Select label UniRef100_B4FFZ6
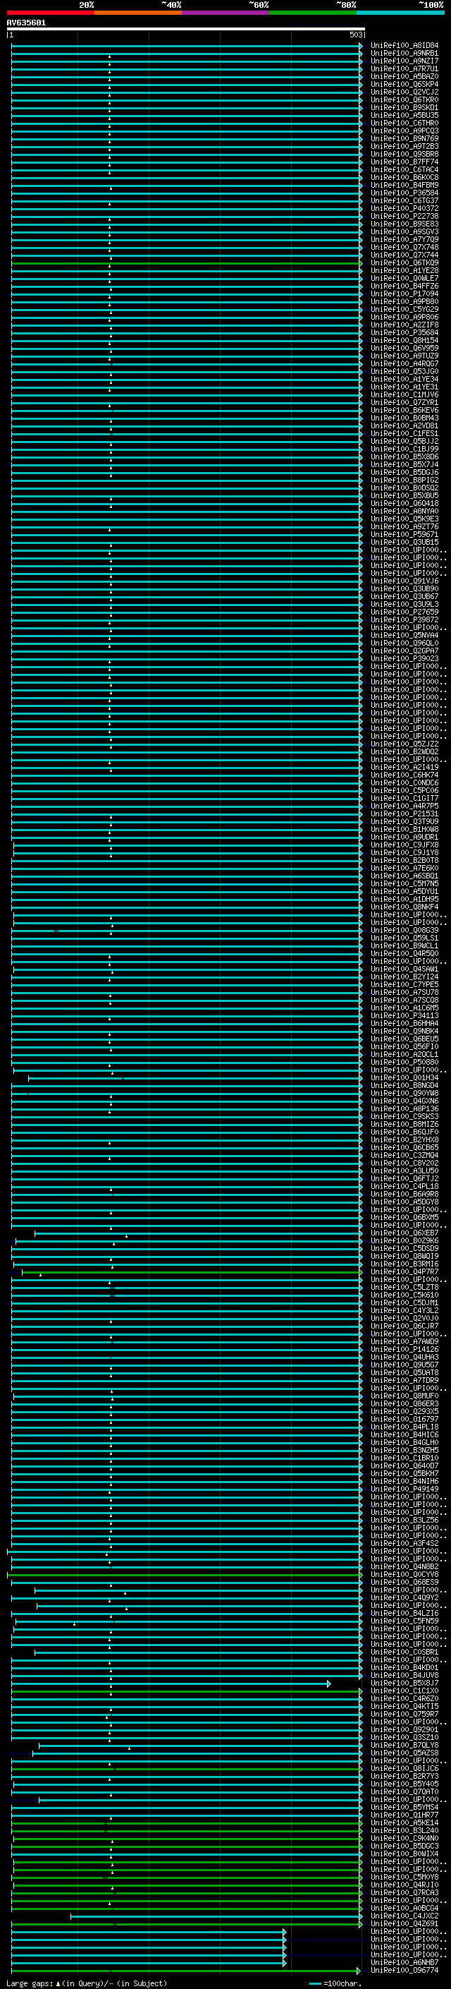This screenshot has height=1989, width=451. pyautogui.click(x=404, y=286)
